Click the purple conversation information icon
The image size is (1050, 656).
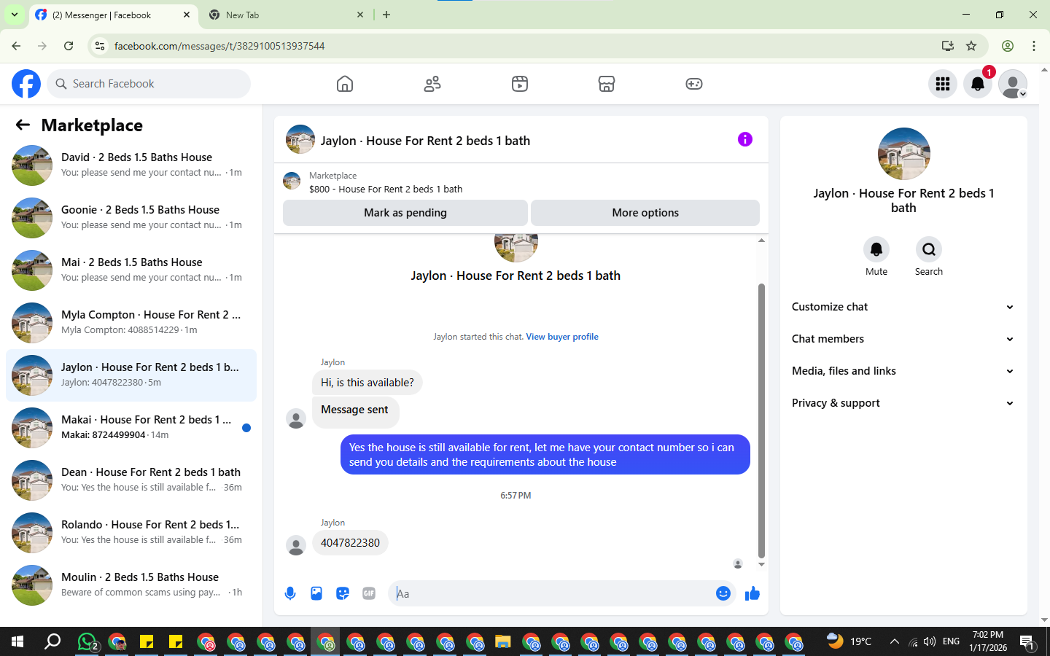[744, 139]
